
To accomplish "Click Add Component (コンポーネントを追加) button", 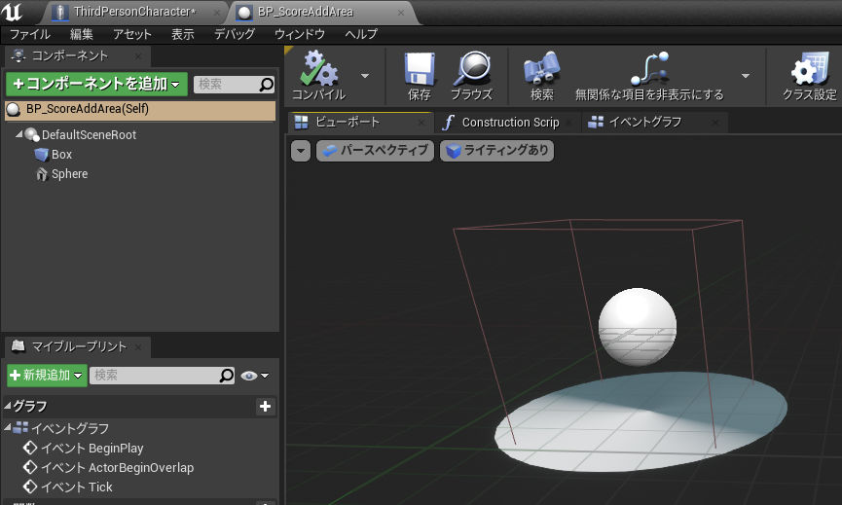I will (96, 84).
